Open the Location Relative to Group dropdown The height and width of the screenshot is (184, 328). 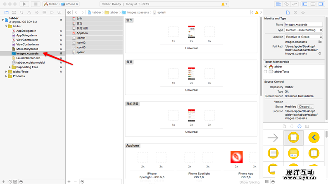click(304, 37)
